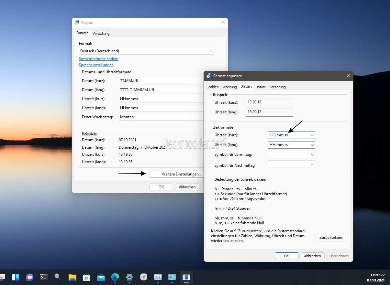This screenshot has height=285, width=390.
Task: Open the magnifier search taskbar icon
Action: tap(58, 277)
